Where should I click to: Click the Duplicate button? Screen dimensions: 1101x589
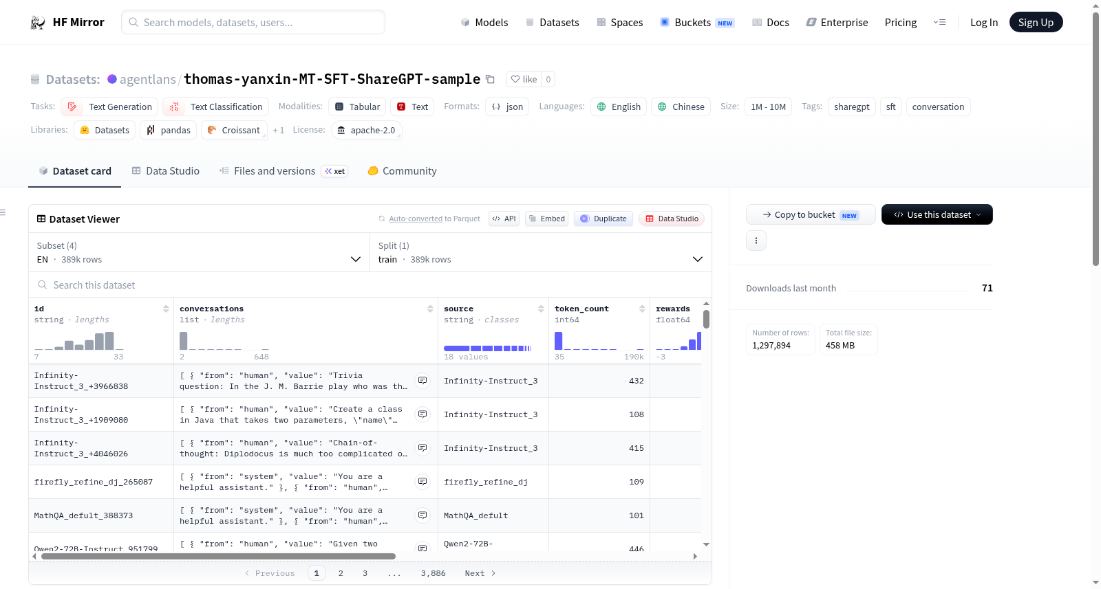pyautogui.click(x=603, y=219)
